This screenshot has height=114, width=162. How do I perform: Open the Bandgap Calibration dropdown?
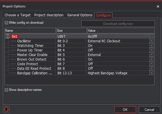(x=151, y=73)
